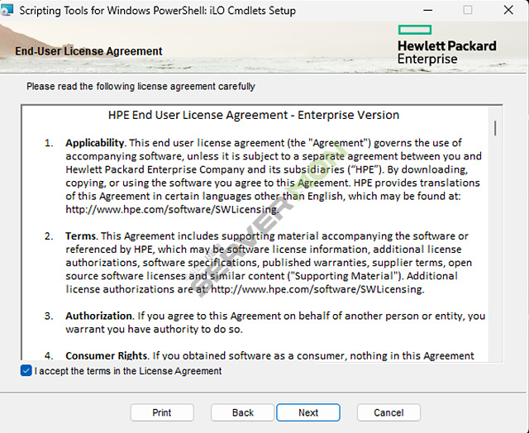
Task: Click the Hewlett Packard Enterprise logo
Action: coord(447,45)
